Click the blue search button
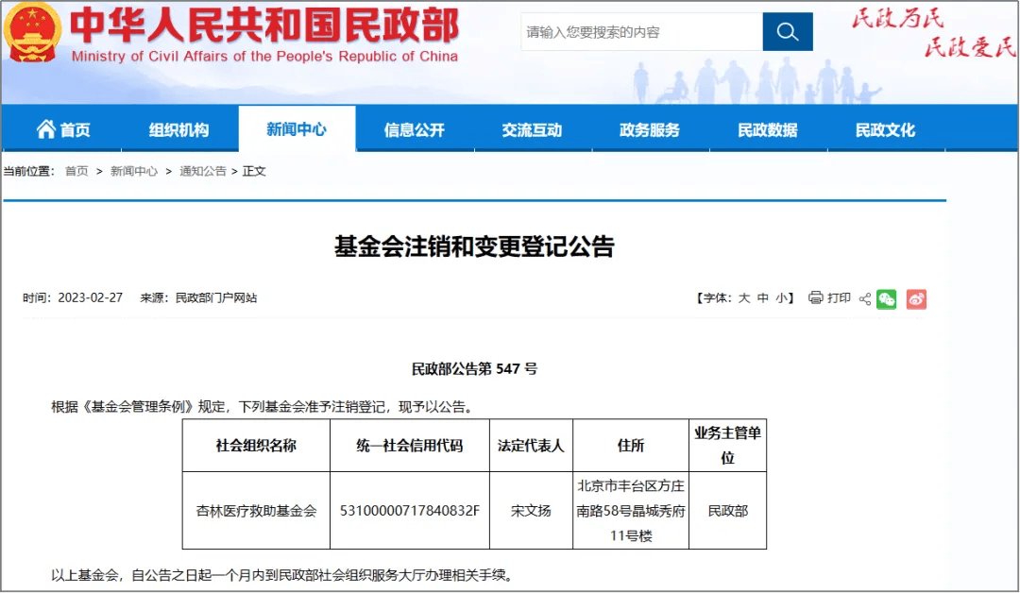 pyautogui.click(x=788, y=31)
